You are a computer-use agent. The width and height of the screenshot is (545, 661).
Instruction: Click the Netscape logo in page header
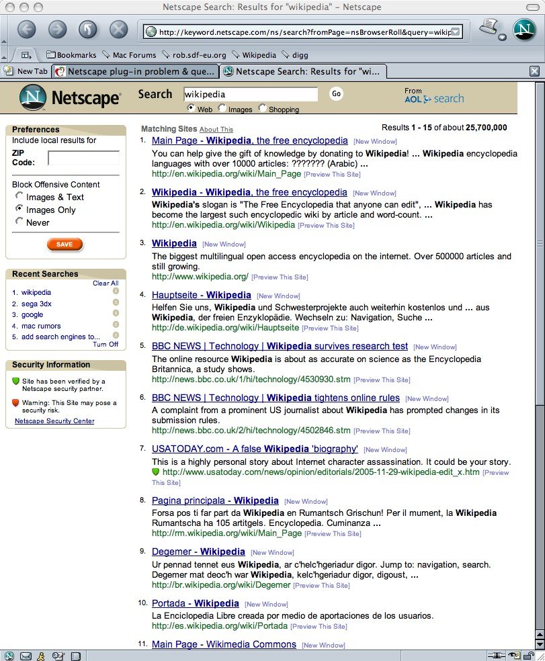pyautogui.click(x=70, y=97)
